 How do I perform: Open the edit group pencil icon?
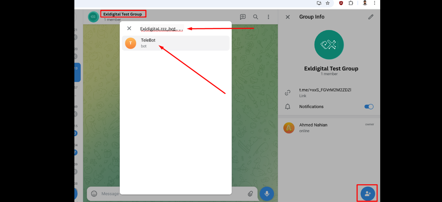pos(371,17)
